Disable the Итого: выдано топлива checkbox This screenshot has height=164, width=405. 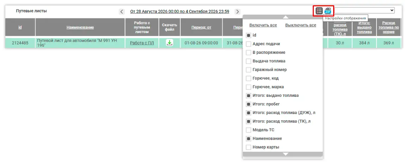click(x=249, y=96)
